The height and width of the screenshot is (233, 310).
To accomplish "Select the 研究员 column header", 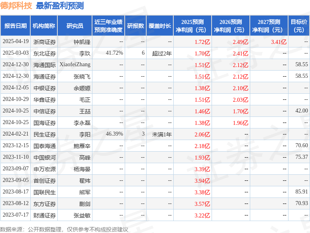I will [75, 26].
